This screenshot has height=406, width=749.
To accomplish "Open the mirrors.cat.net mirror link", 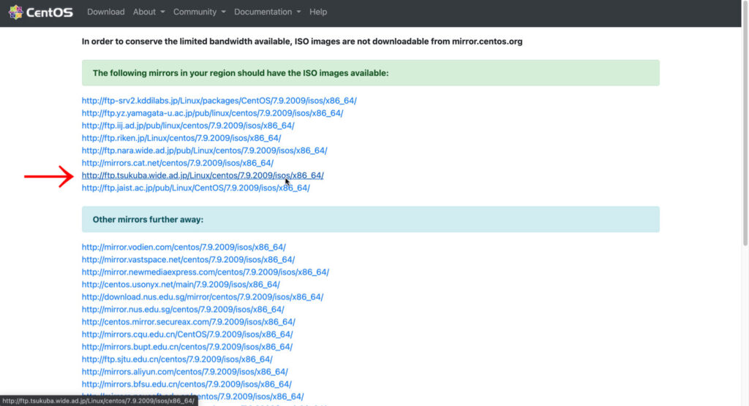I will [178, 163].
